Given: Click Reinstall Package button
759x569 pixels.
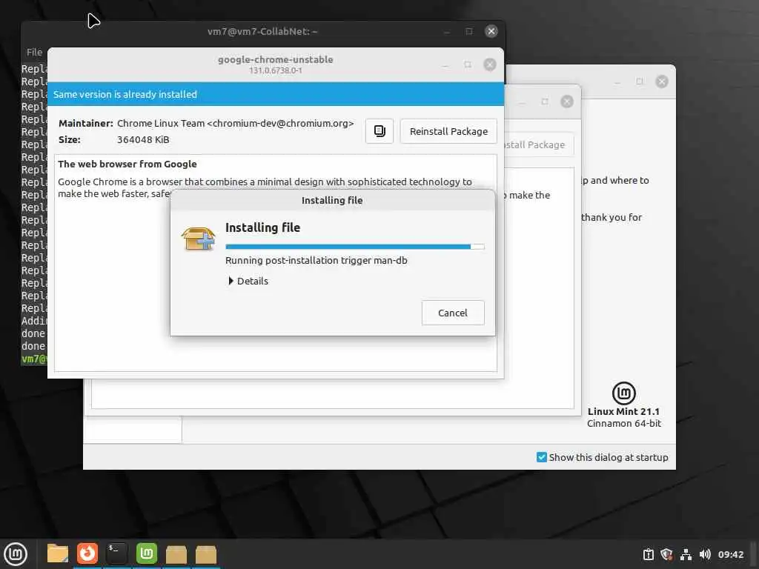Looking at the screenshot, I should tap(448, 131).
